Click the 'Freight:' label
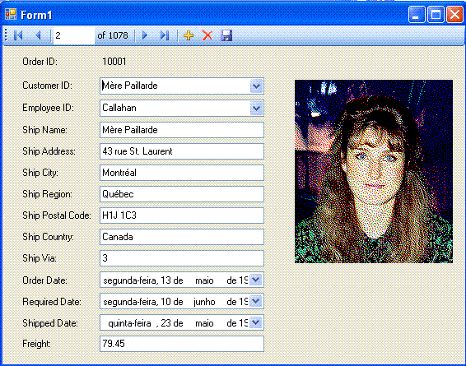Image resolution: width=466 pixels, height=366 pixels. click(x=36, y=344)
